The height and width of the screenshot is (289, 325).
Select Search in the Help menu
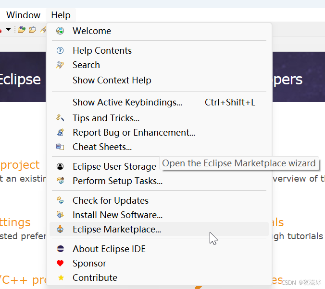[159, 65]
